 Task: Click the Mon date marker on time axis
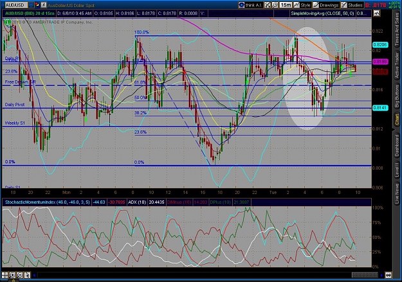[66, 192]
